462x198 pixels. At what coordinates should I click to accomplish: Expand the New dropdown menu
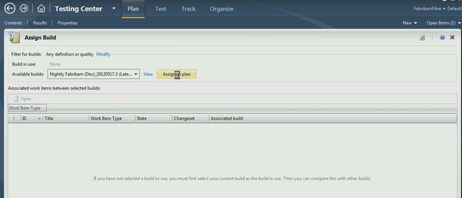[410, 23]
